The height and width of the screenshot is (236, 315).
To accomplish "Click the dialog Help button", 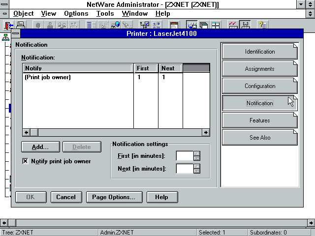I will click(162, 197).
